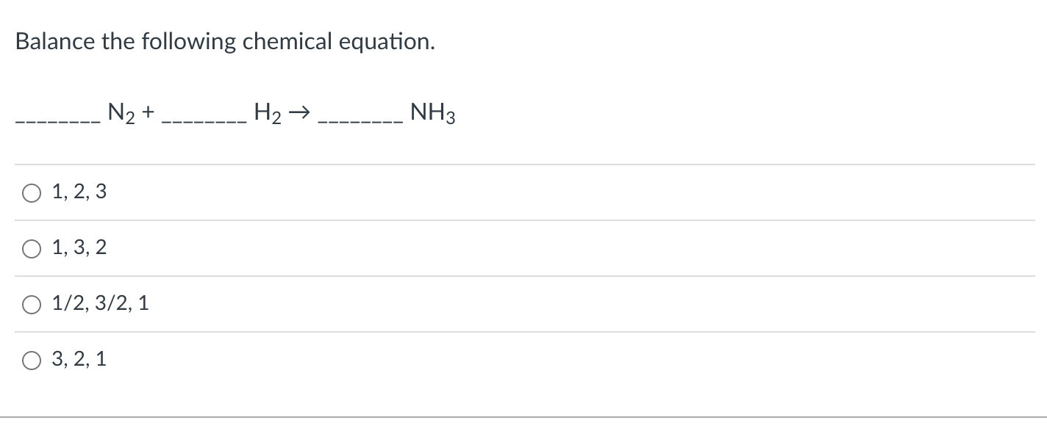Click the answer label text "3, 2, 1"

coord(79,360)
